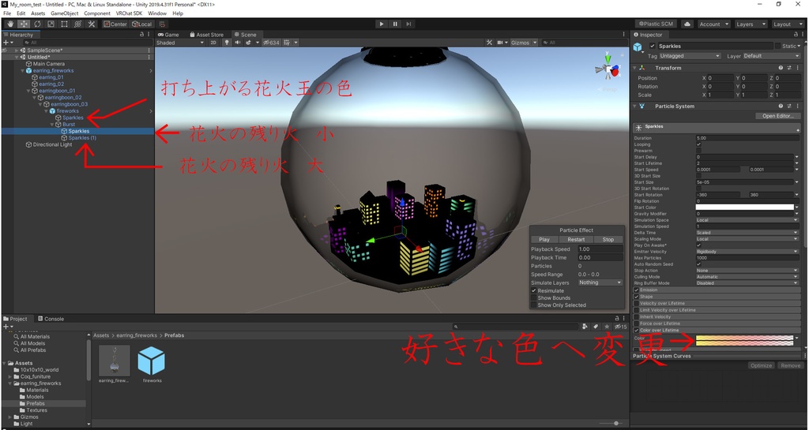Open the Gizmos dropdown in Scene view
Viewport: 809px width, 430px height.
coord(524,43)
